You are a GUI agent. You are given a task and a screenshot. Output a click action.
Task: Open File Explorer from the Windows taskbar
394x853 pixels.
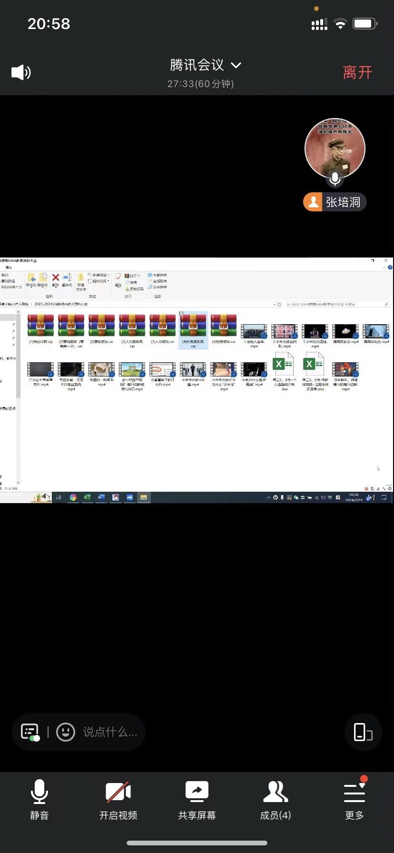coord(143,497)
